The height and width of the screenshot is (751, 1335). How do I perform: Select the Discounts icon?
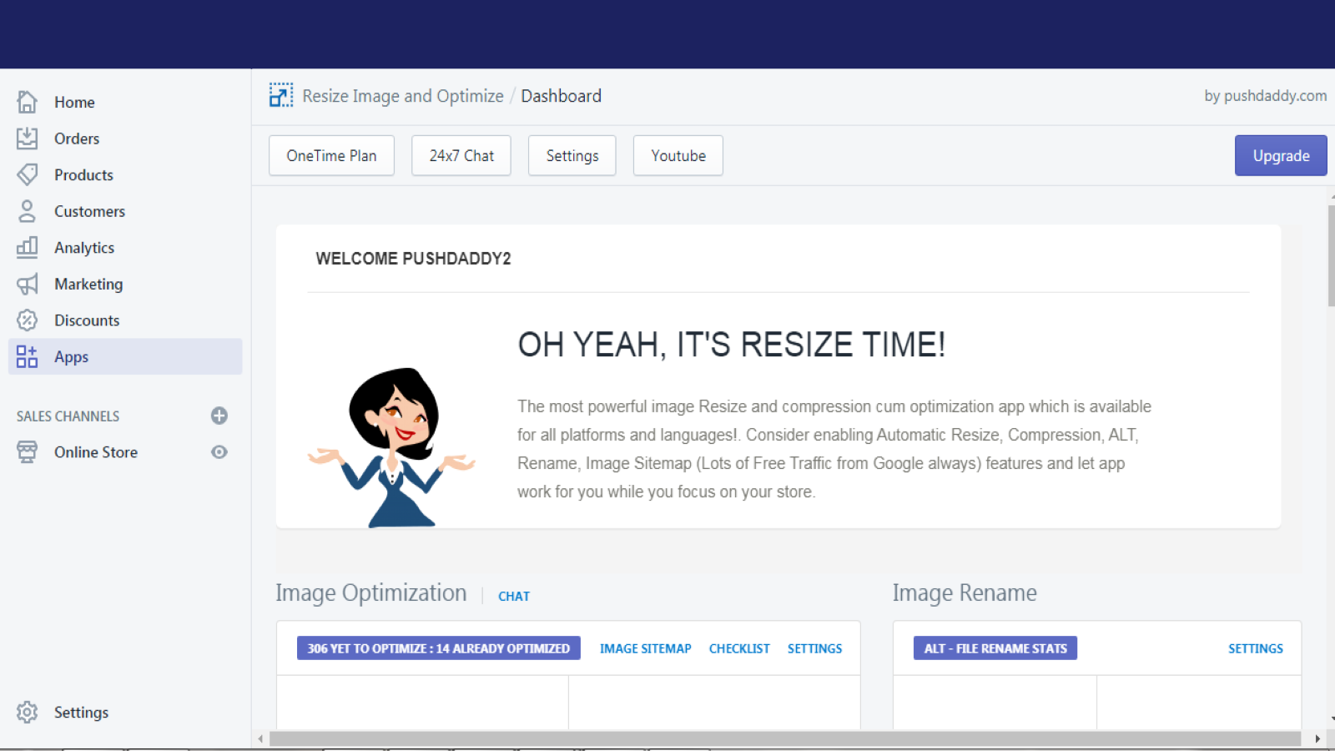click(26, 320)
